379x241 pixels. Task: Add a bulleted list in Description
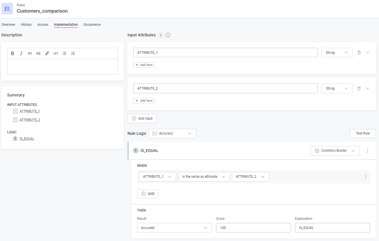click(x=64, y=54)
